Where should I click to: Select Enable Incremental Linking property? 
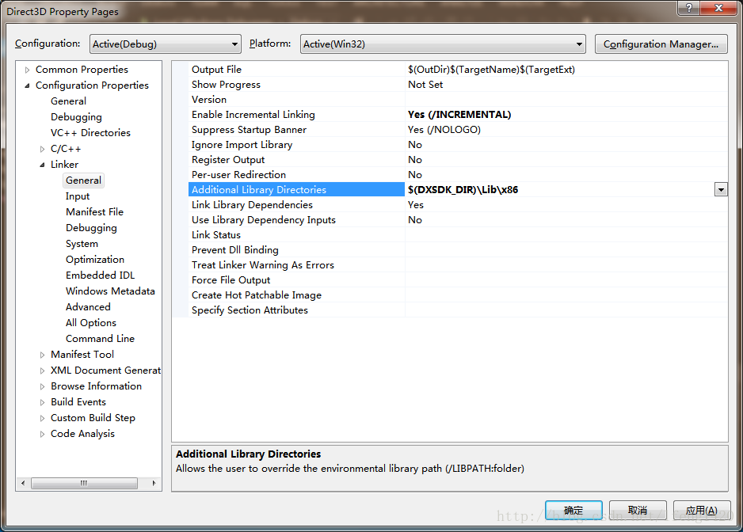click(296, 115)
